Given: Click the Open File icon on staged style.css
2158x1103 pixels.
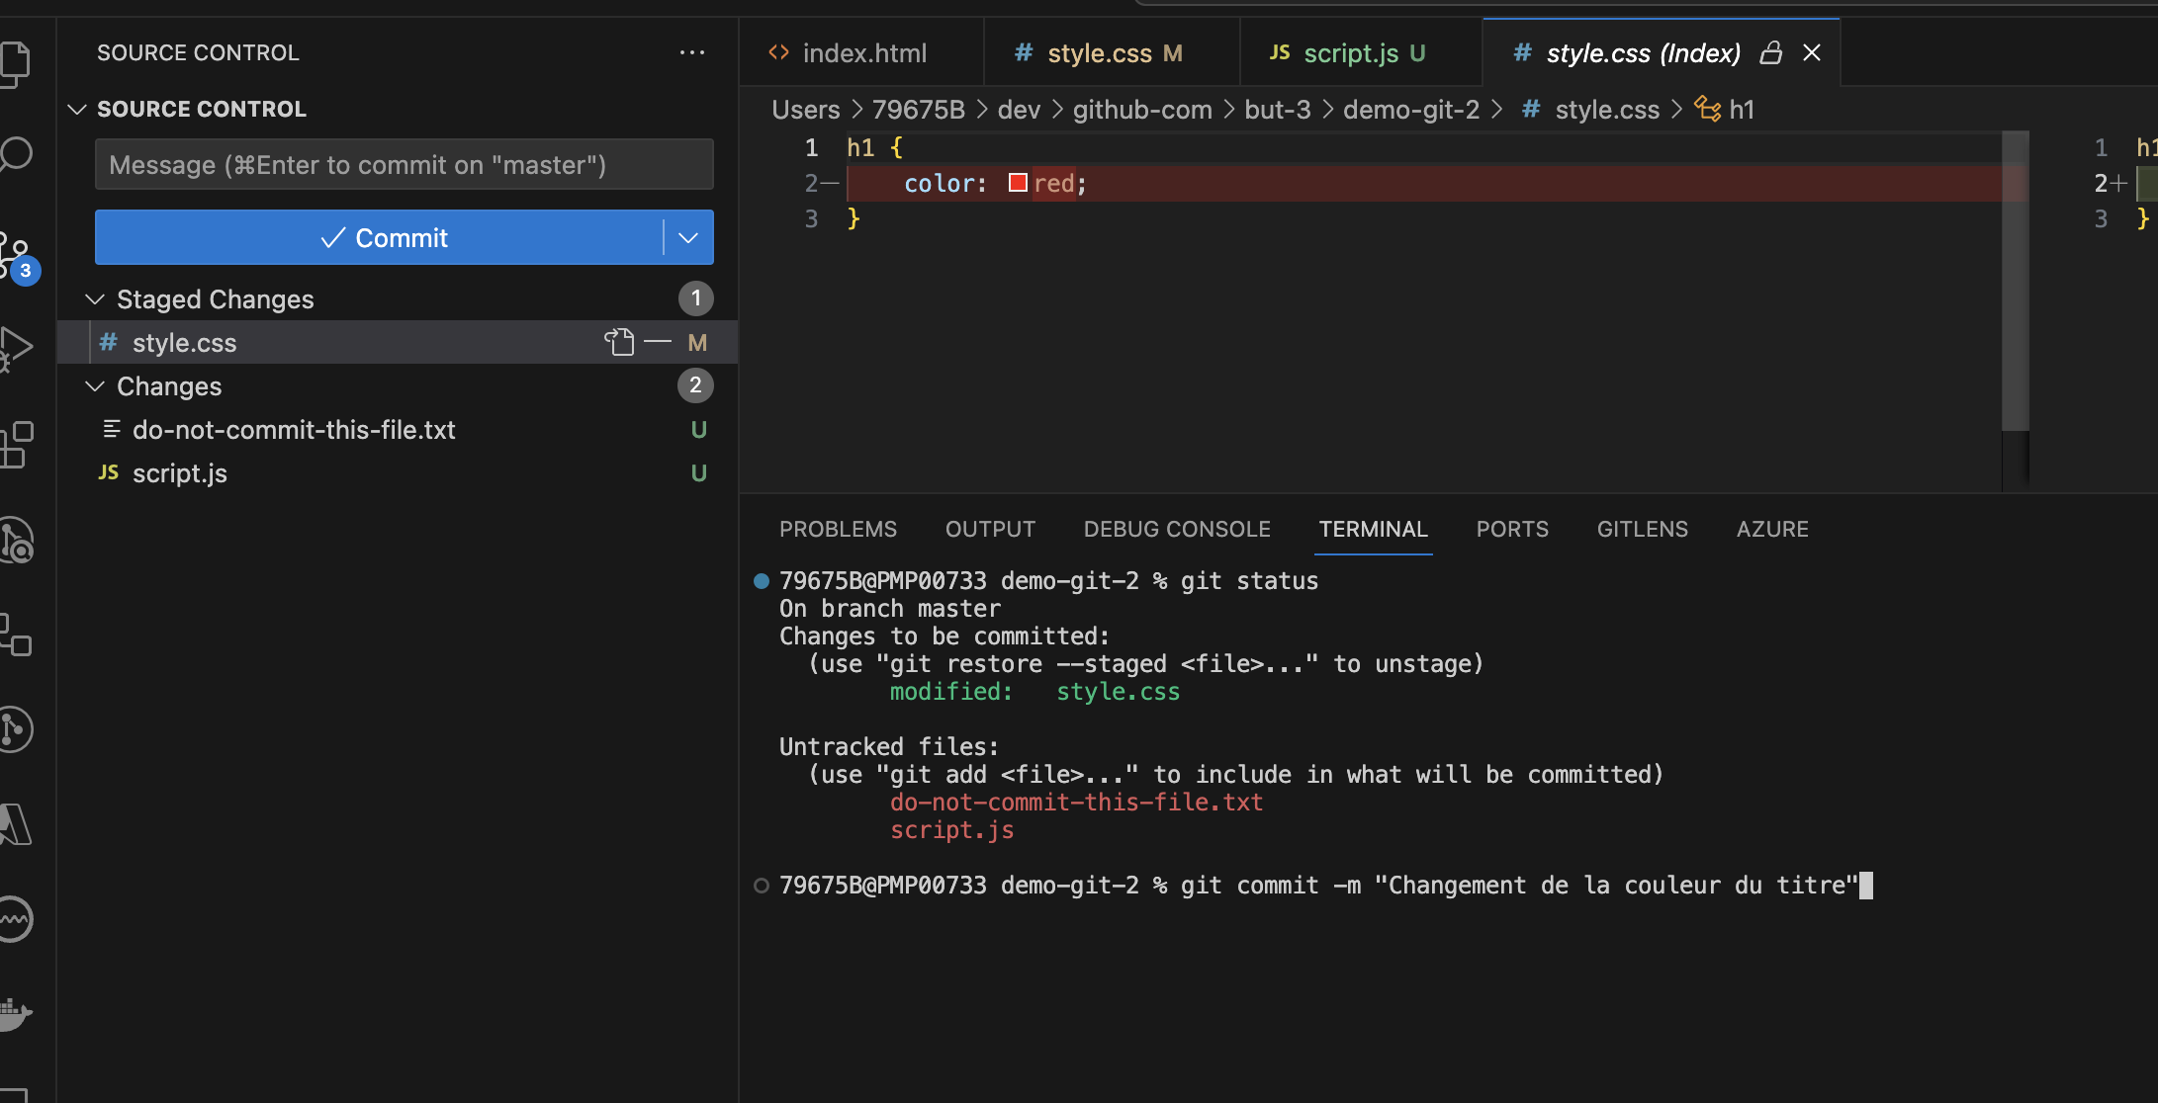Looking at the screenshot, I should [x=619, y=342].
